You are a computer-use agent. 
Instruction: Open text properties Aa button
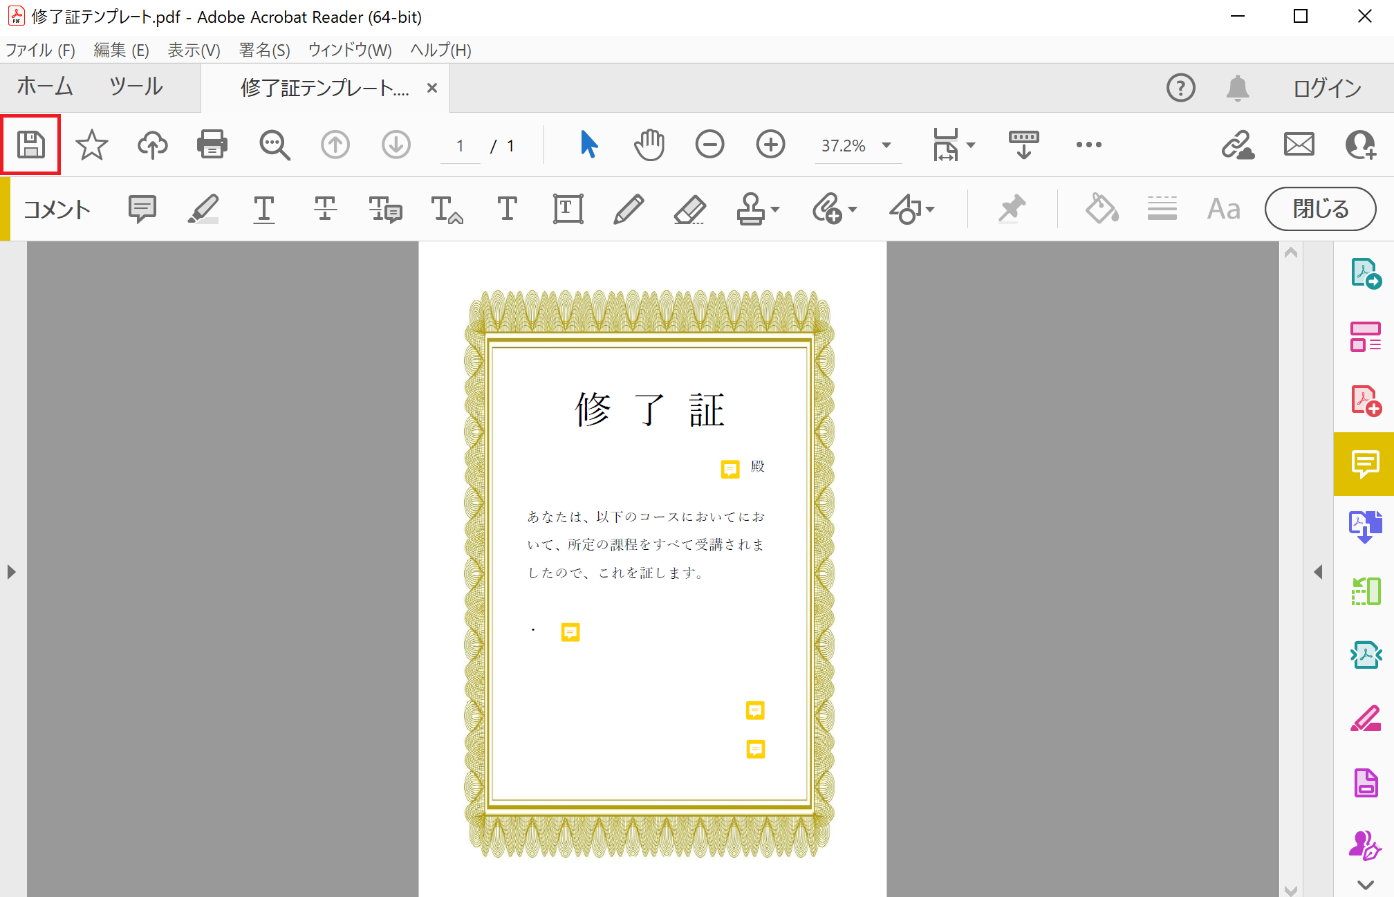coord(1224,209)
